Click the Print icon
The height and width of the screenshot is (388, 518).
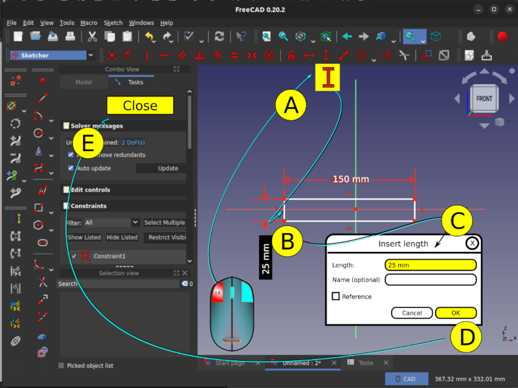[x=70, y=36]
